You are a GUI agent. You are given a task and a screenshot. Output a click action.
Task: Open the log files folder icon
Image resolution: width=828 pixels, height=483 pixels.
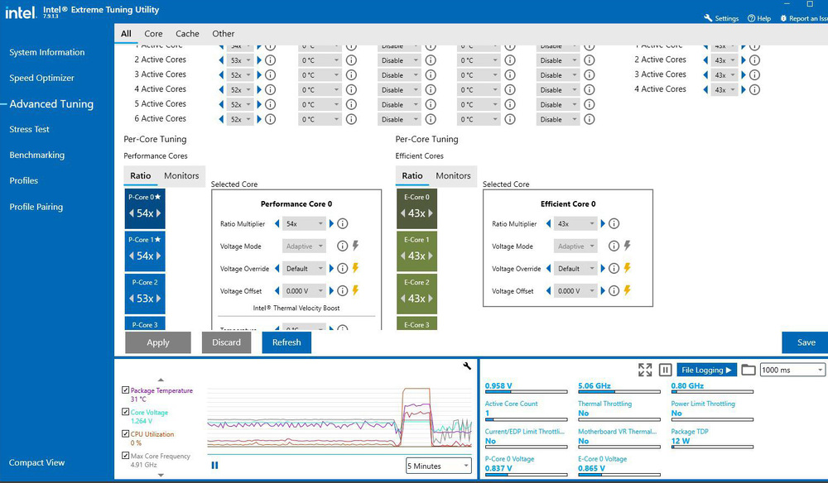pos(748,370)
